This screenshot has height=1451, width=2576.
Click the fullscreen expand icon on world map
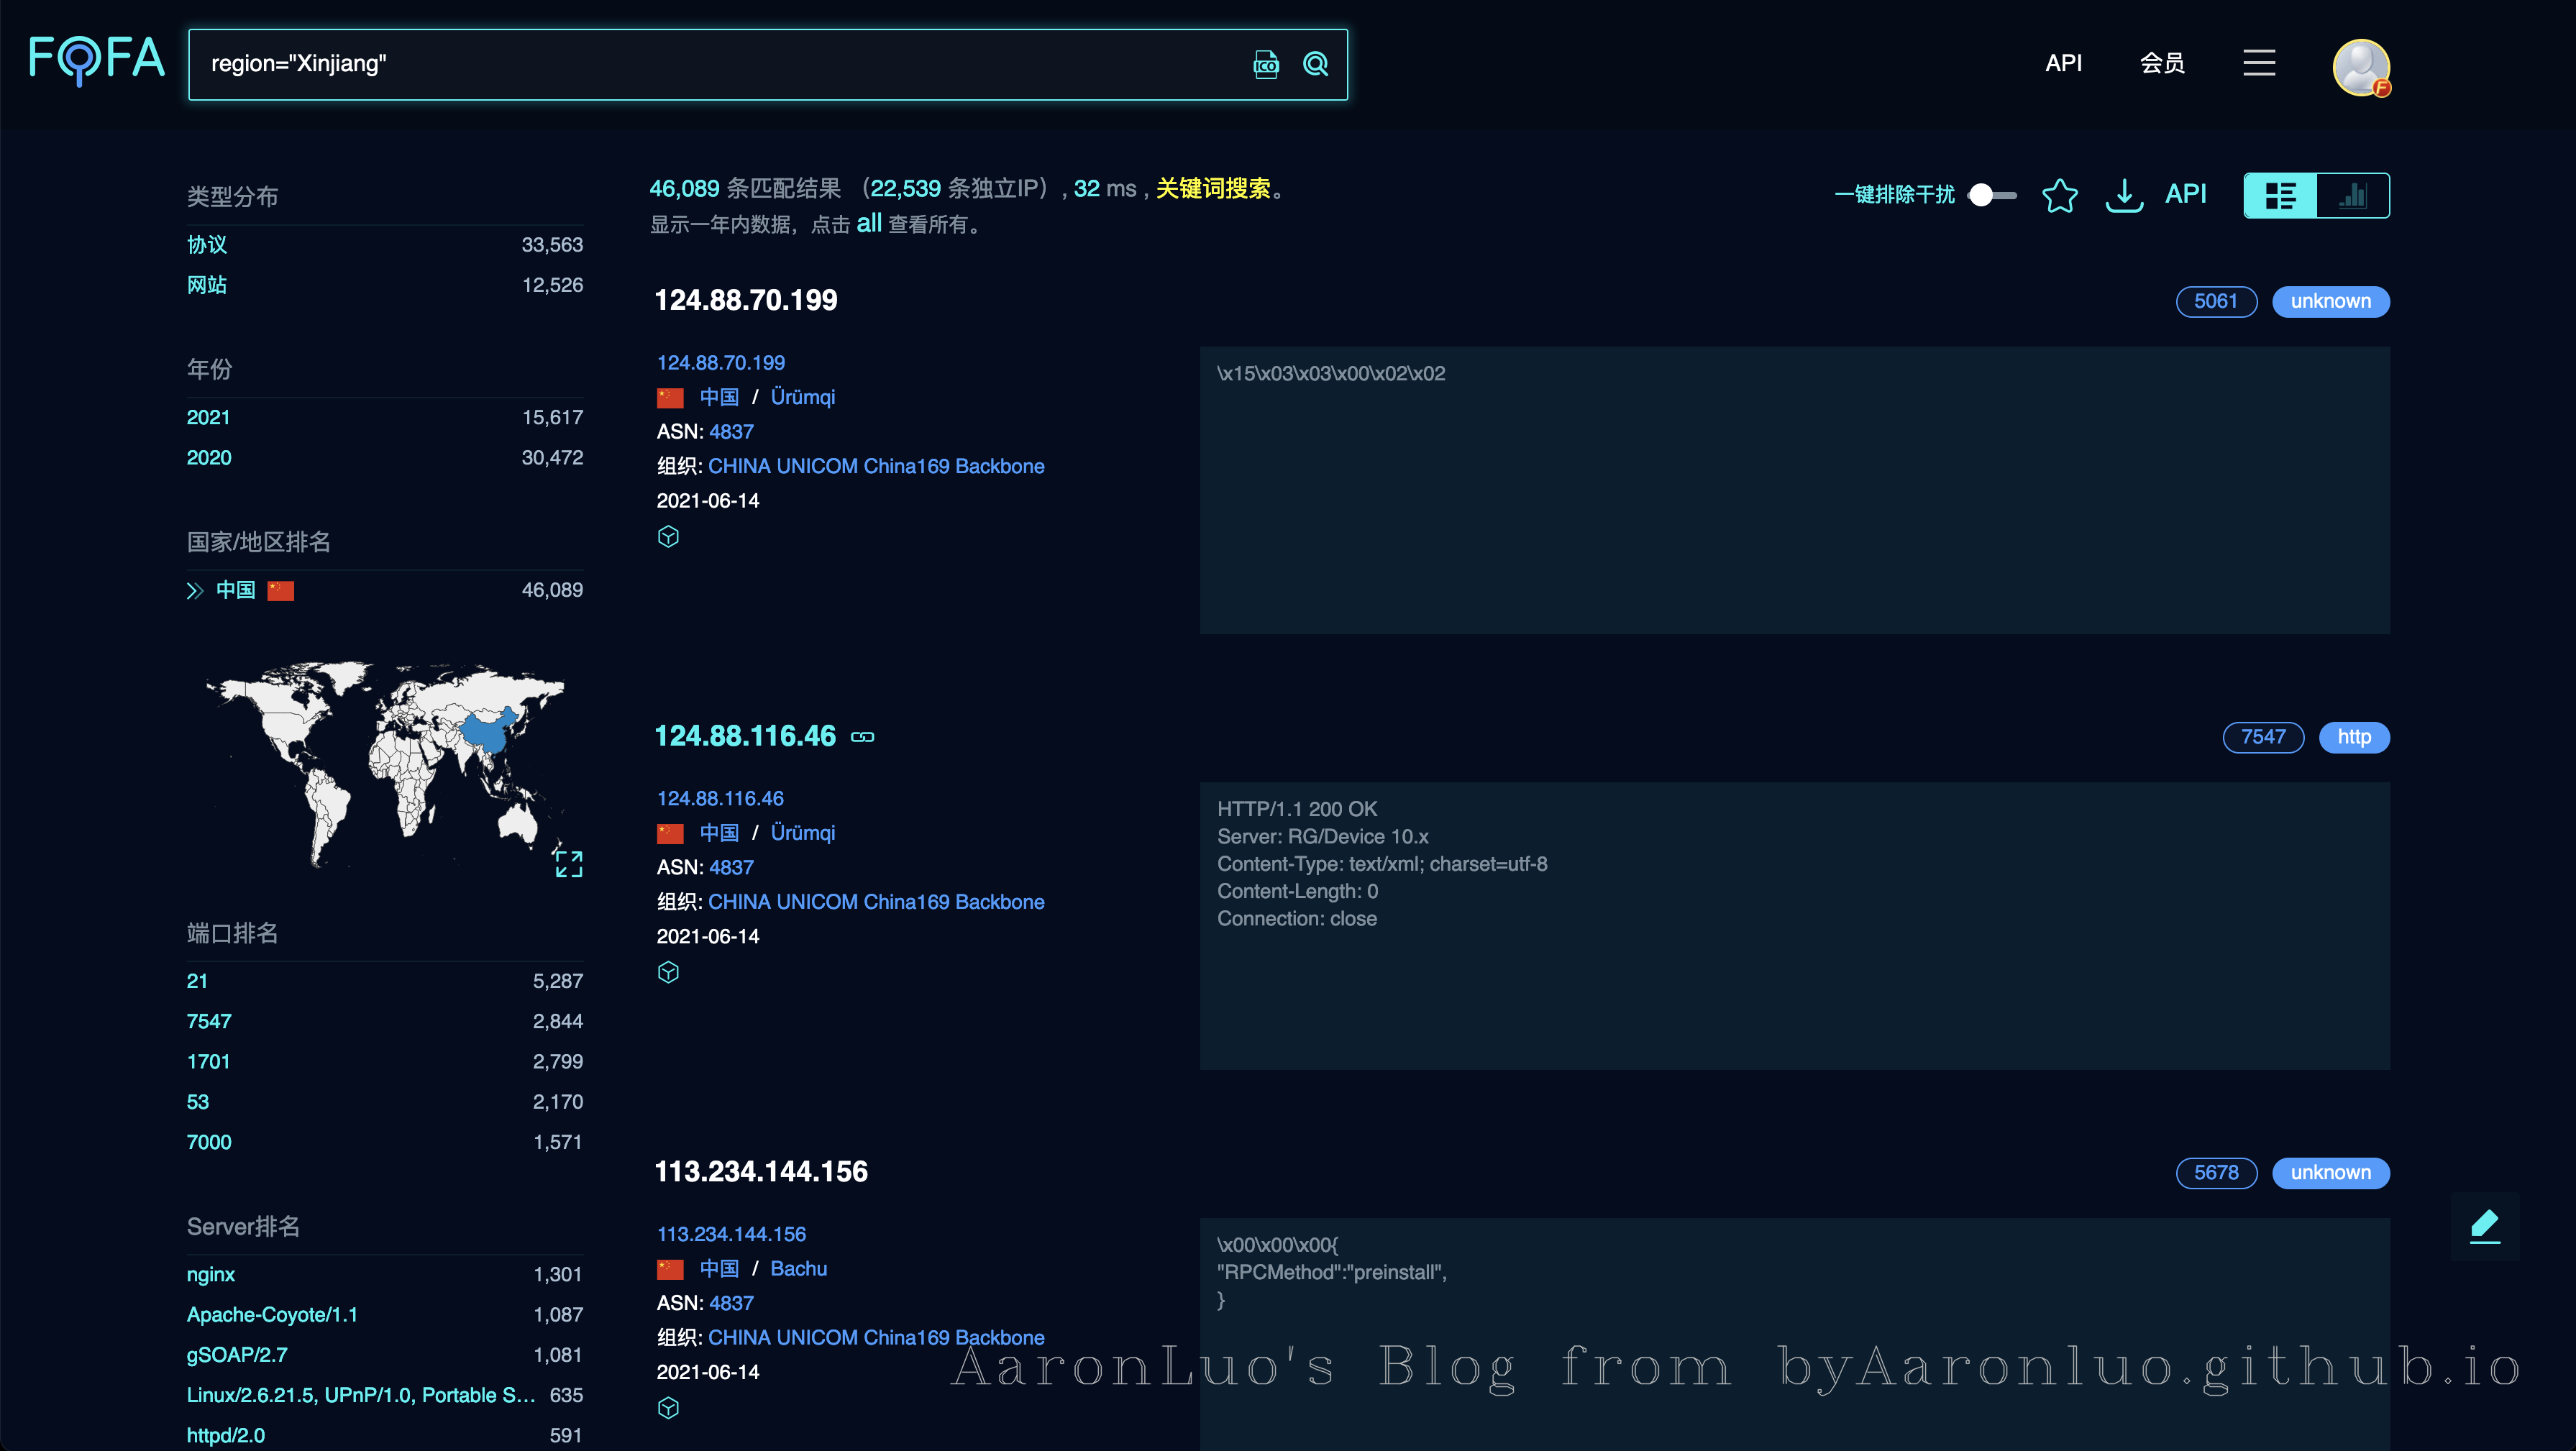pos(568,864)
